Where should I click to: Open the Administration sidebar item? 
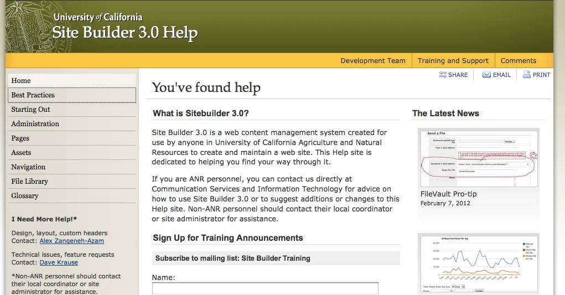click(x=35, y=124)
